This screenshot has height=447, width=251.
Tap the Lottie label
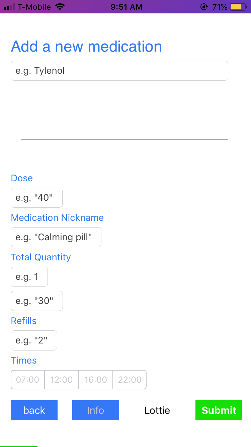[157, 410]
